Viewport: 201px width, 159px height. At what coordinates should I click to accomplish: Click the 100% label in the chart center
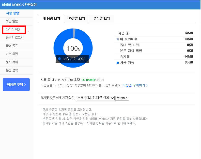(74, 49)
